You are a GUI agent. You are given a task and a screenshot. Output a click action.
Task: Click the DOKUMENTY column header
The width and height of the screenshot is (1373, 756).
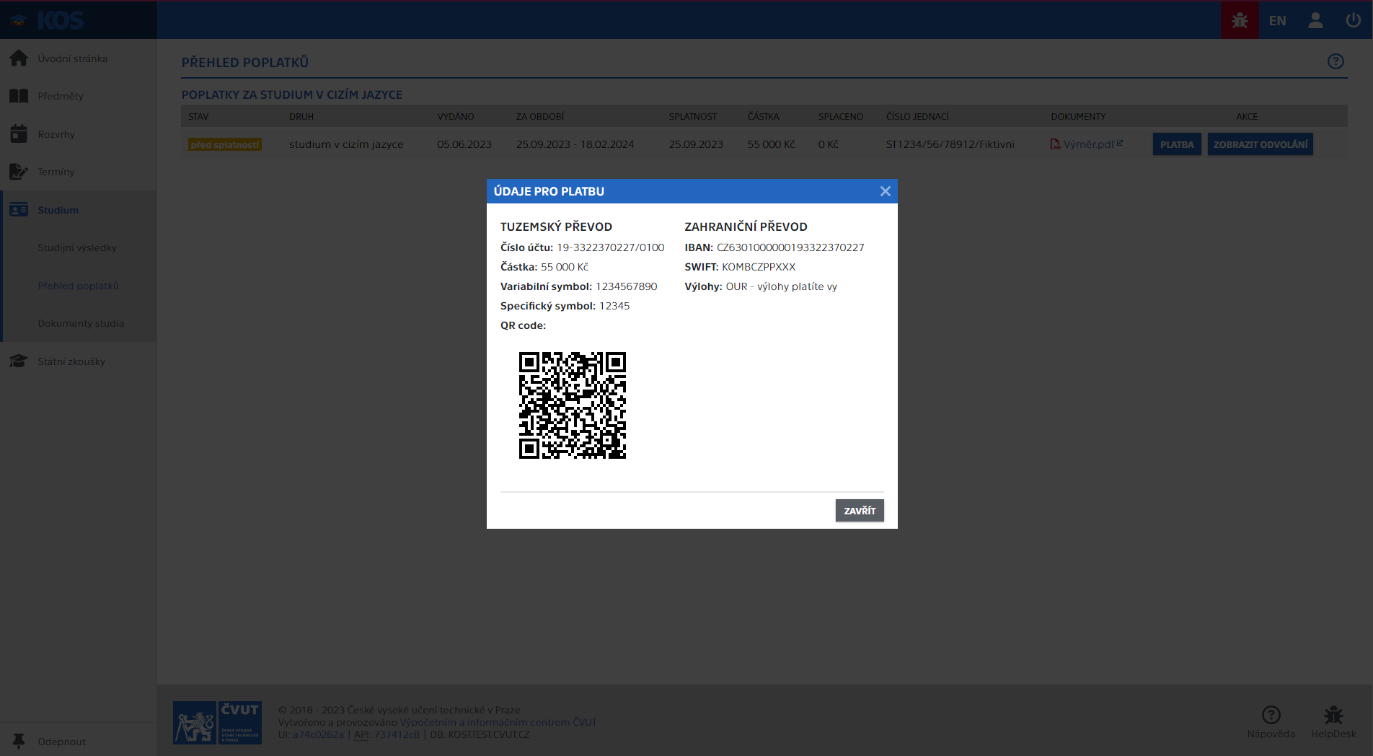coord(1078,116)
